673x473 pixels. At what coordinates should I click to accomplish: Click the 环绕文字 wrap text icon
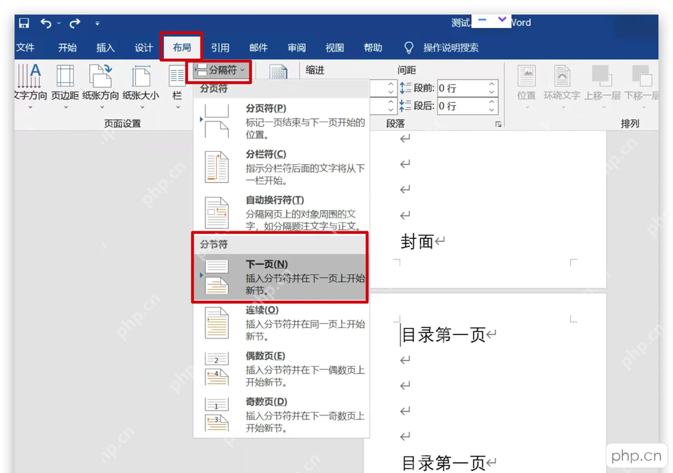[x=562, y=76]
